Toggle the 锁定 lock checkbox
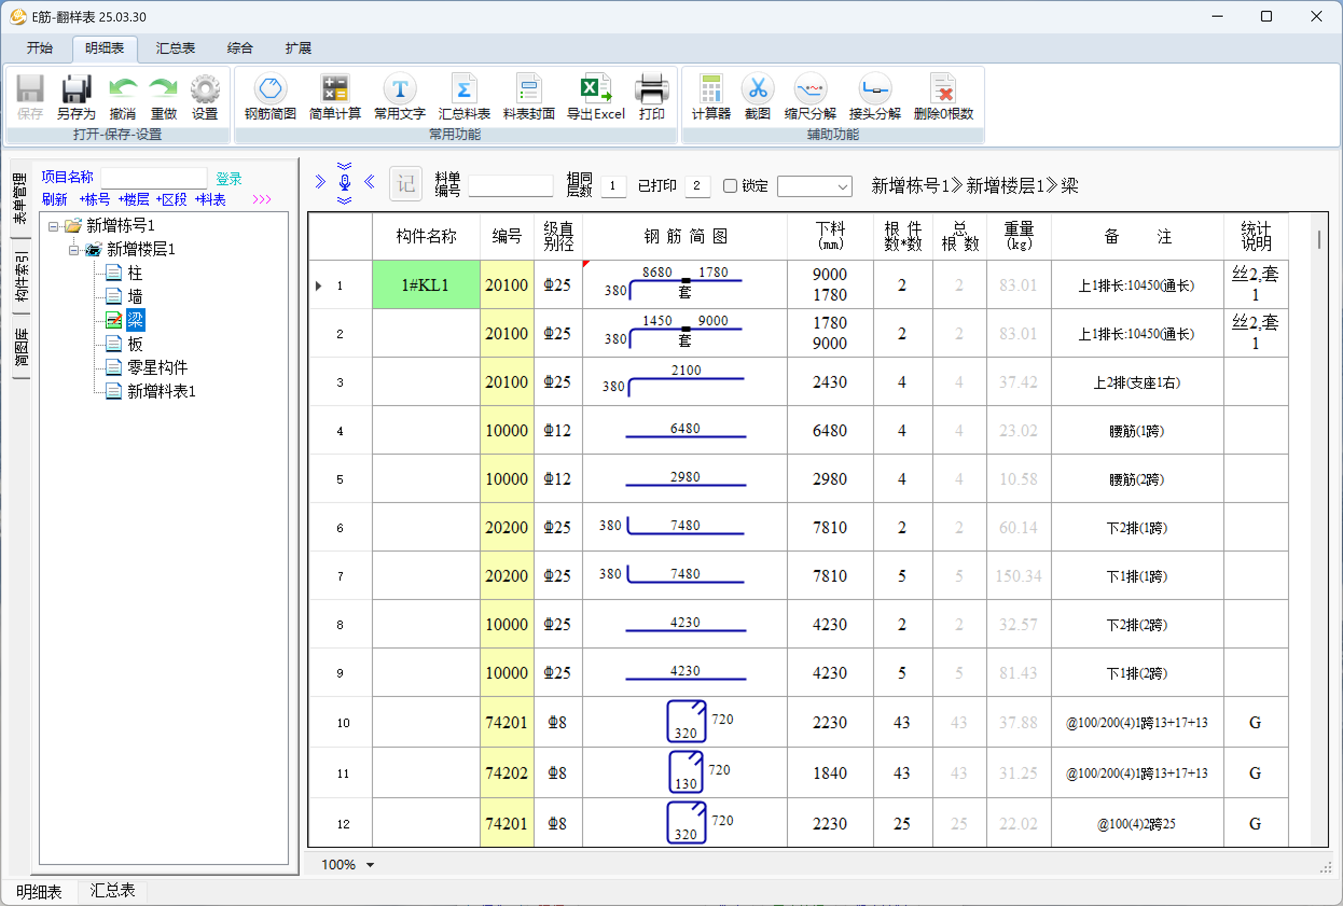Screen dimensions: 1343x906 pyautogui.click(x=730, y=186)
